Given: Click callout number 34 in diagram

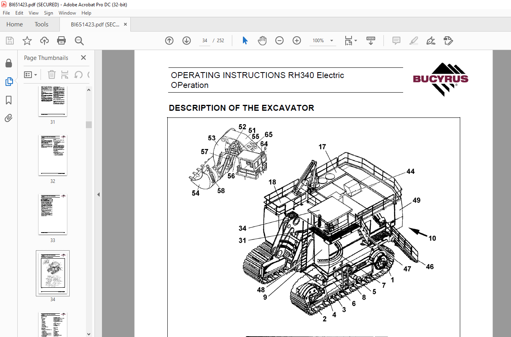Looking at the screenshot, I should click(243, 228).
